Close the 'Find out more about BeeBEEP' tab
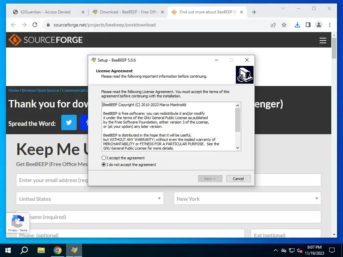Viewport: 343px width, 257px height. pyautogui.click(x=242, y=12)
